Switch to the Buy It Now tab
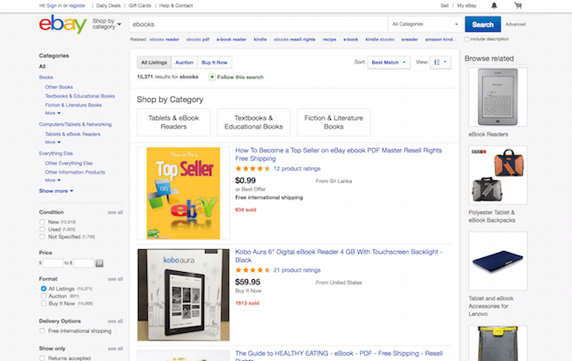The height and width of the screenshot is (361, 572). [215, 63]
